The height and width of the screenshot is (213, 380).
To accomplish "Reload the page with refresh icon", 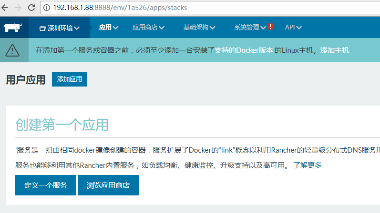I will click(x=31, y=8).
